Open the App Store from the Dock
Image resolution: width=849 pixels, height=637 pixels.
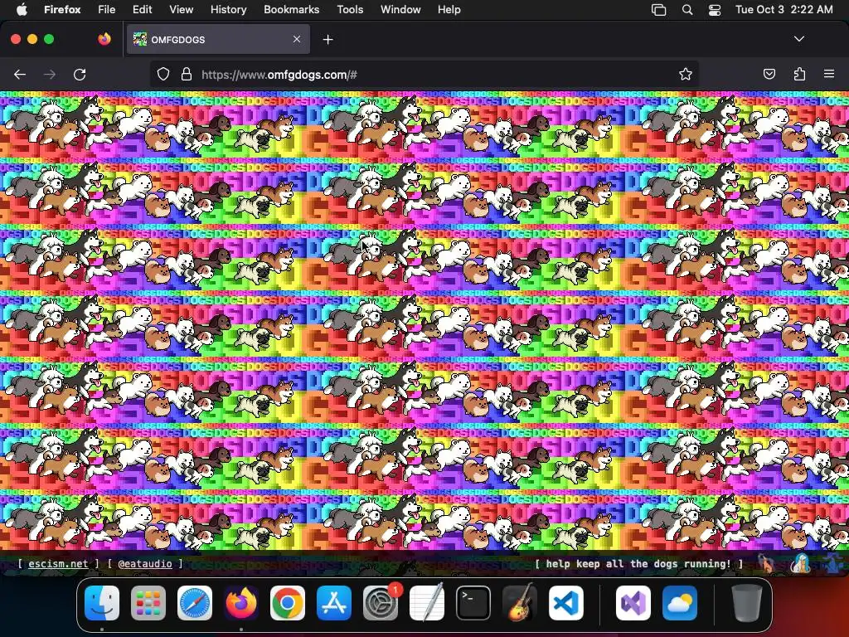click(x=334, y=603)
